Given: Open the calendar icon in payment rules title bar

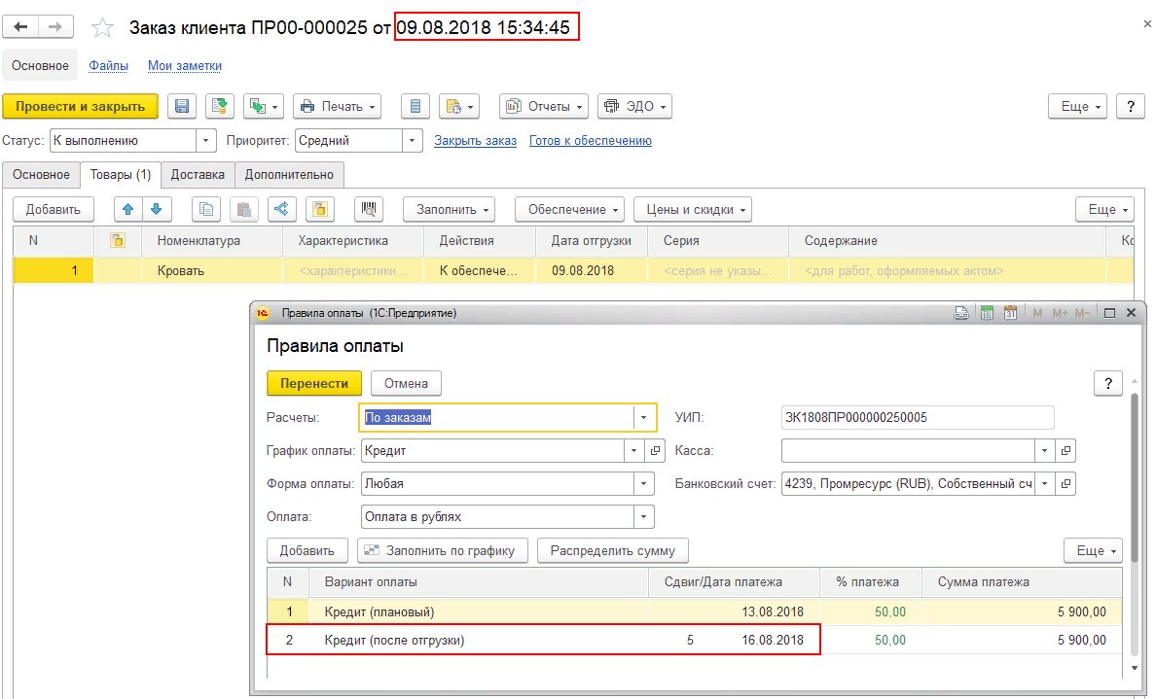Looking at the screenshot, I should tap(1010, 313).
